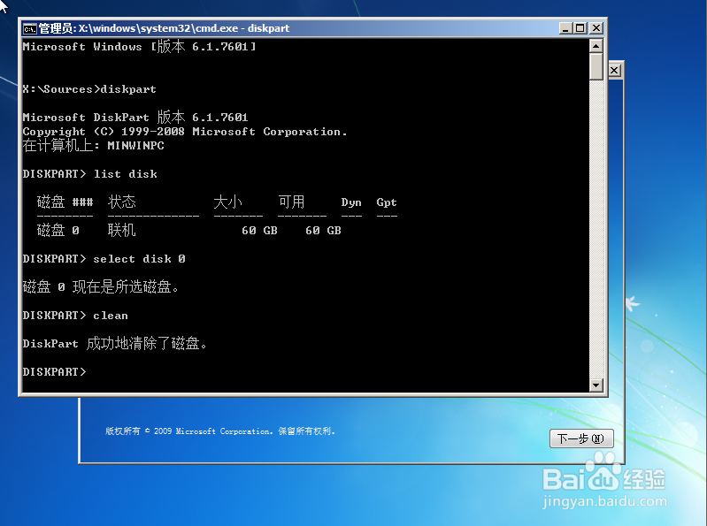
Task: Click the '磁盘 0' table row entry
Action: (x=58, y=231)
